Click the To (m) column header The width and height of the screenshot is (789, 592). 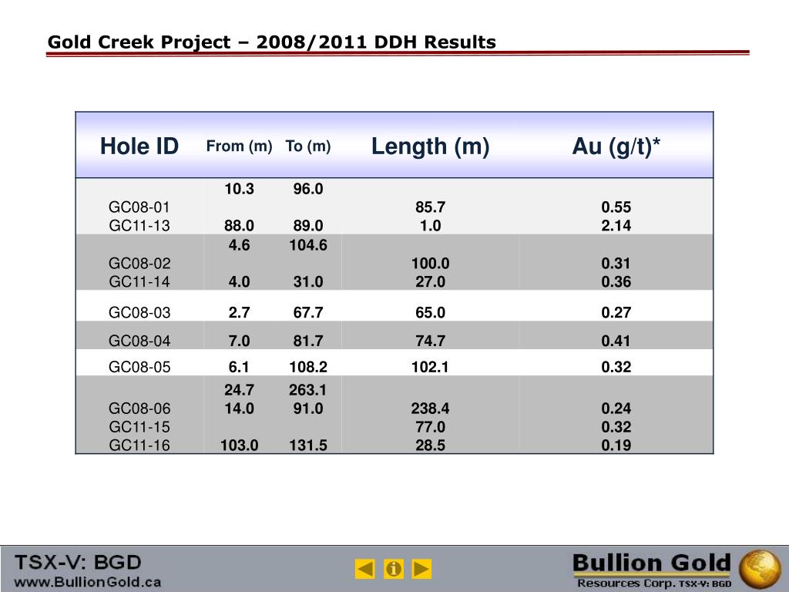[x=308, y=146]
